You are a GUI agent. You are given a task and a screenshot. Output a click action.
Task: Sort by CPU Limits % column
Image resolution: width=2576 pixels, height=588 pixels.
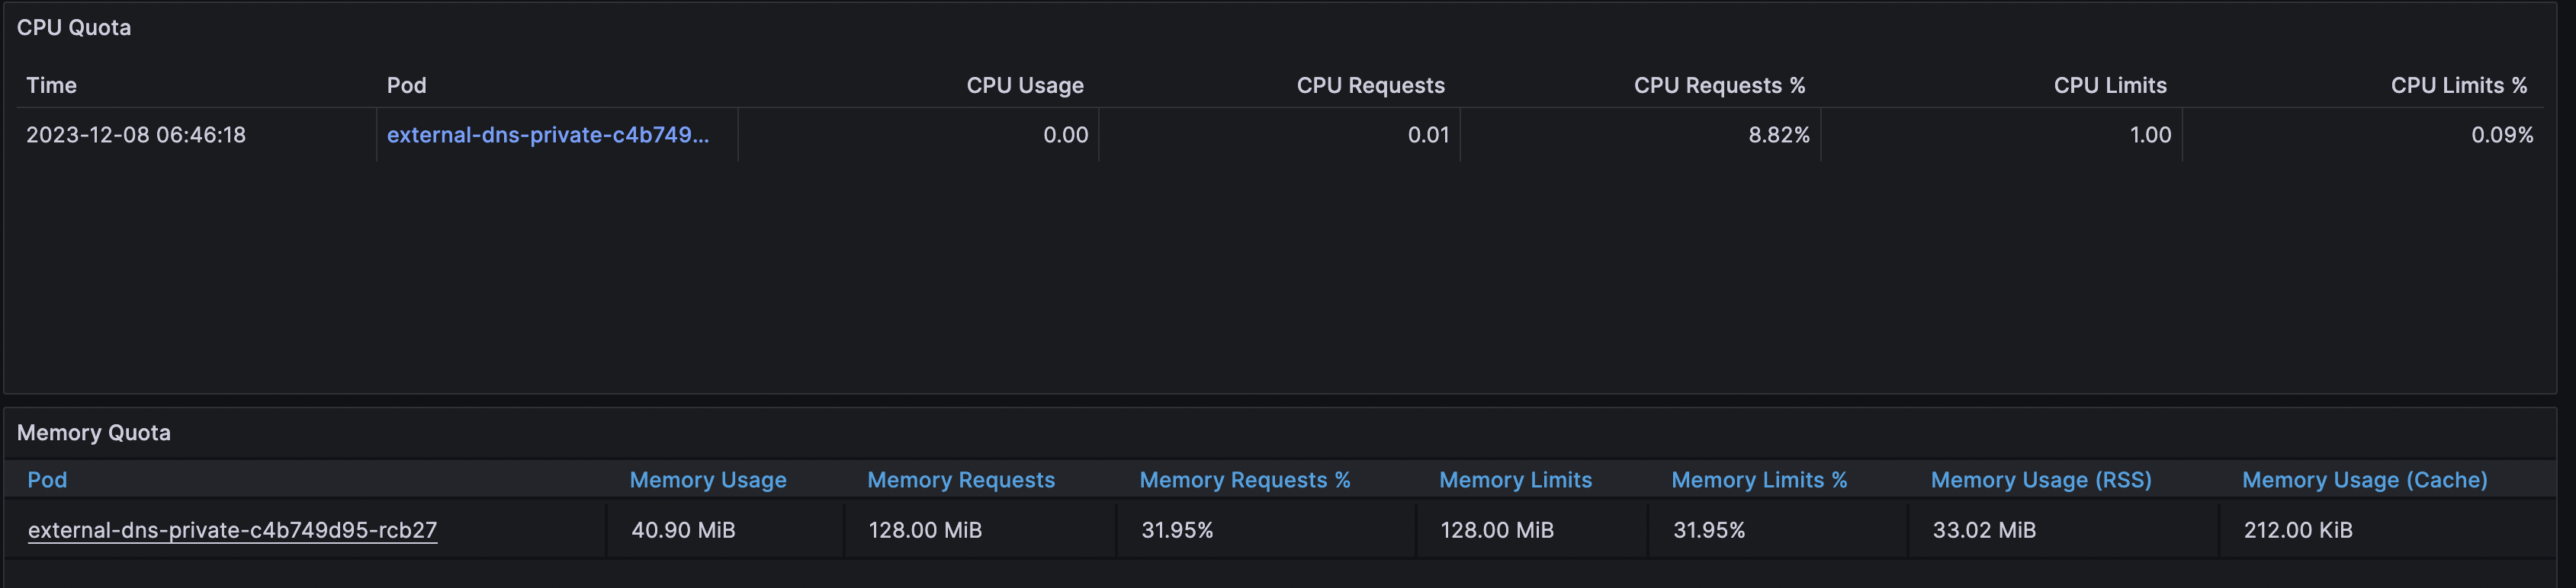pyautogui.click(x=2458, y=86)
